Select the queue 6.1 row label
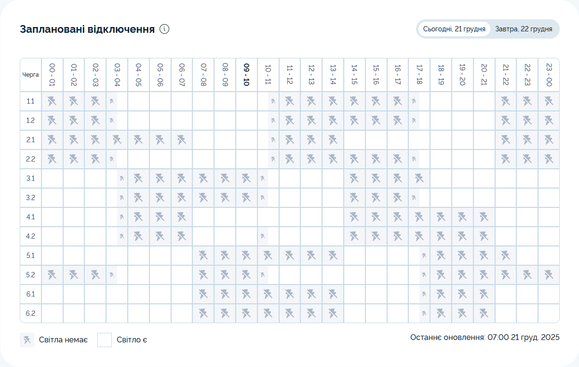Viewport: 579px width, 367px height. tap(31, 294)
